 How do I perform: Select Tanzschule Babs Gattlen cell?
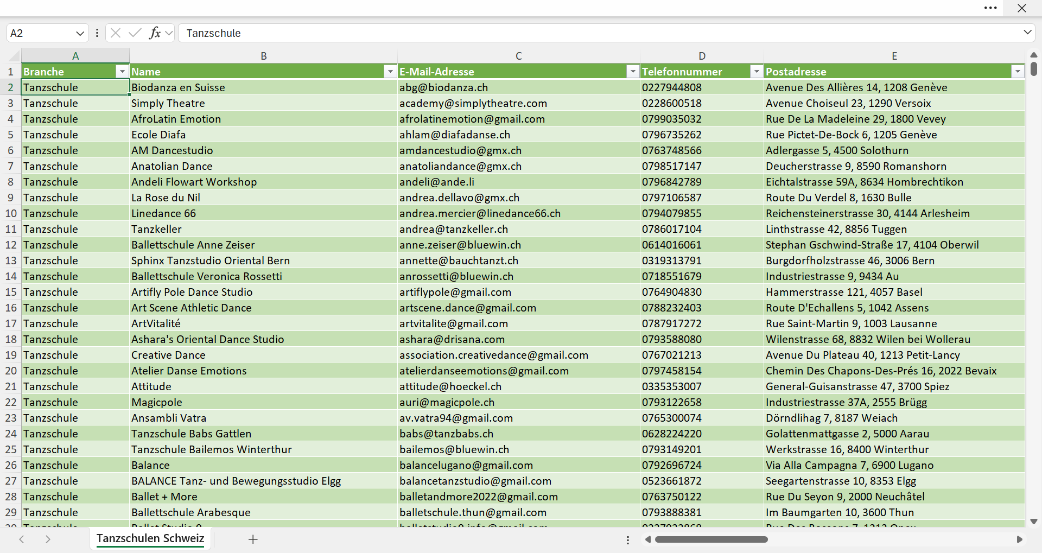(x=264, y=434)
